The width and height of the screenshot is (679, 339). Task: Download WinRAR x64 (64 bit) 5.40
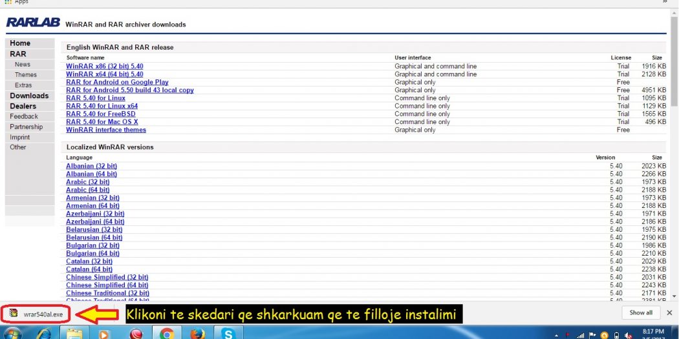pyautogui.click(x=104, y=74)
